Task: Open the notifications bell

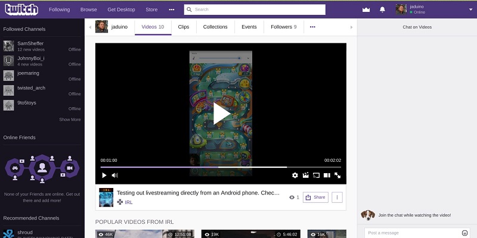Action: pyautogui.click(x=382, y=10)
